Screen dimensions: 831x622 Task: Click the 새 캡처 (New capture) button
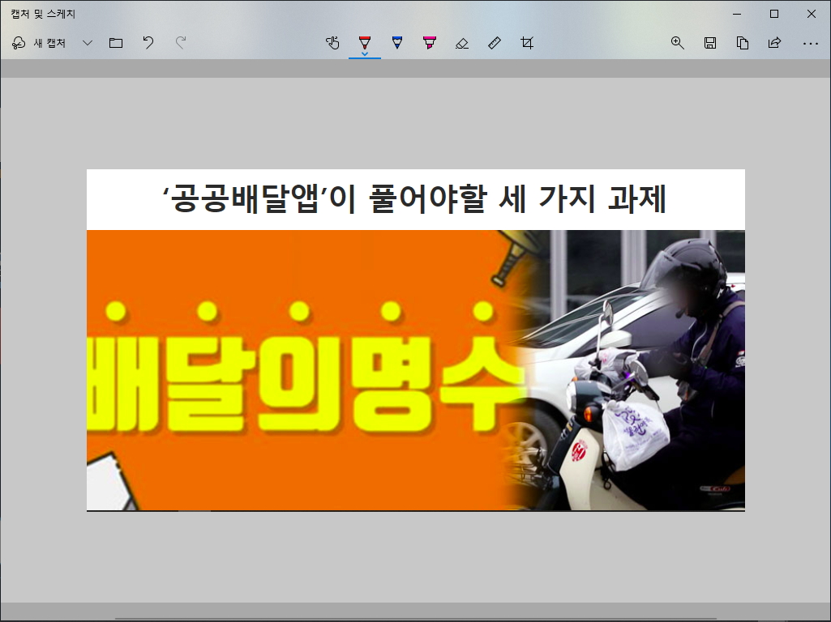(39, 43)
